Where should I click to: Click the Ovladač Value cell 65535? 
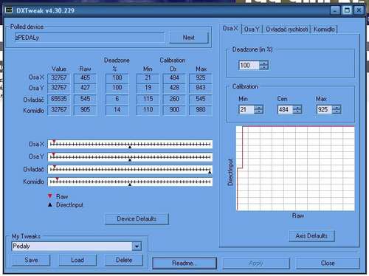tap(59, 99)
